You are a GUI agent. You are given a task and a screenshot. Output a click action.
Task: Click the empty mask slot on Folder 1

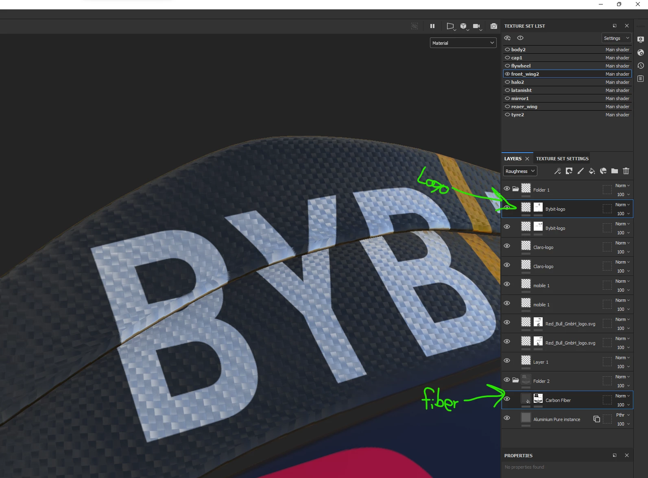[607, 190]
